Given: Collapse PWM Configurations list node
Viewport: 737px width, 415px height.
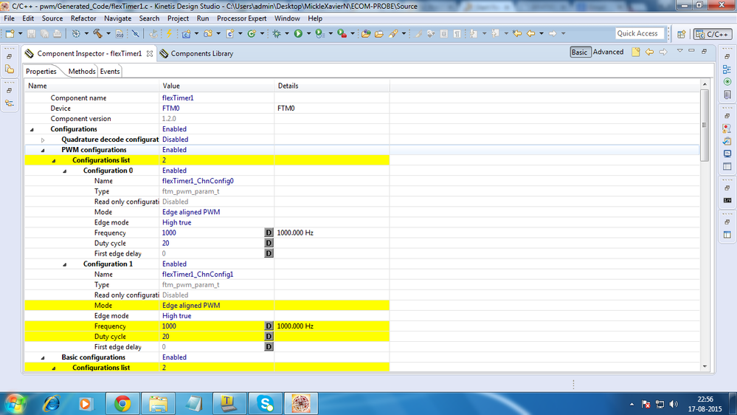Looking at the screenshot, I should [54, 161].
